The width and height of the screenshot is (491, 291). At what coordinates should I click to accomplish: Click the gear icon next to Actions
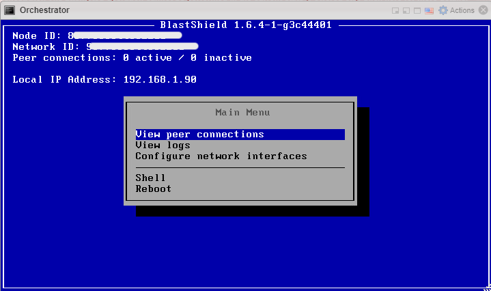[x=443, y=10]
